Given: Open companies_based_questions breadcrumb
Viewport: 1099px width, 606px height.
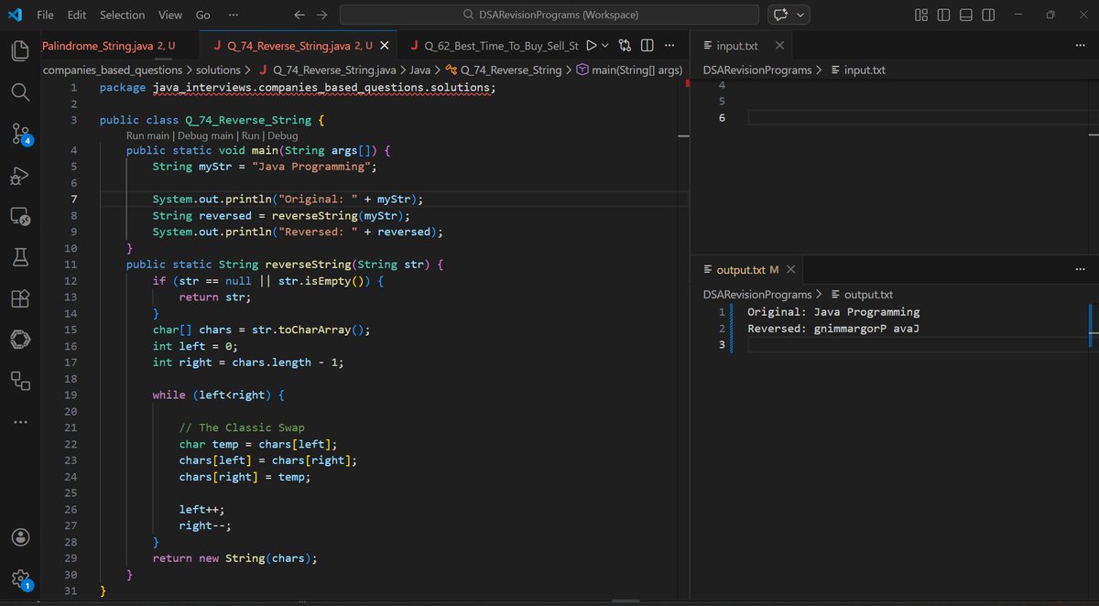Looking at the screenshot, I should [113, 70].
